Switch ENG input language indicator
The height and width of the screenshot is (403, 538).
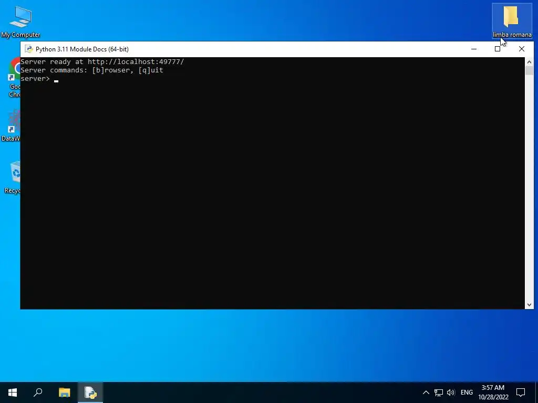coord(467,393)
